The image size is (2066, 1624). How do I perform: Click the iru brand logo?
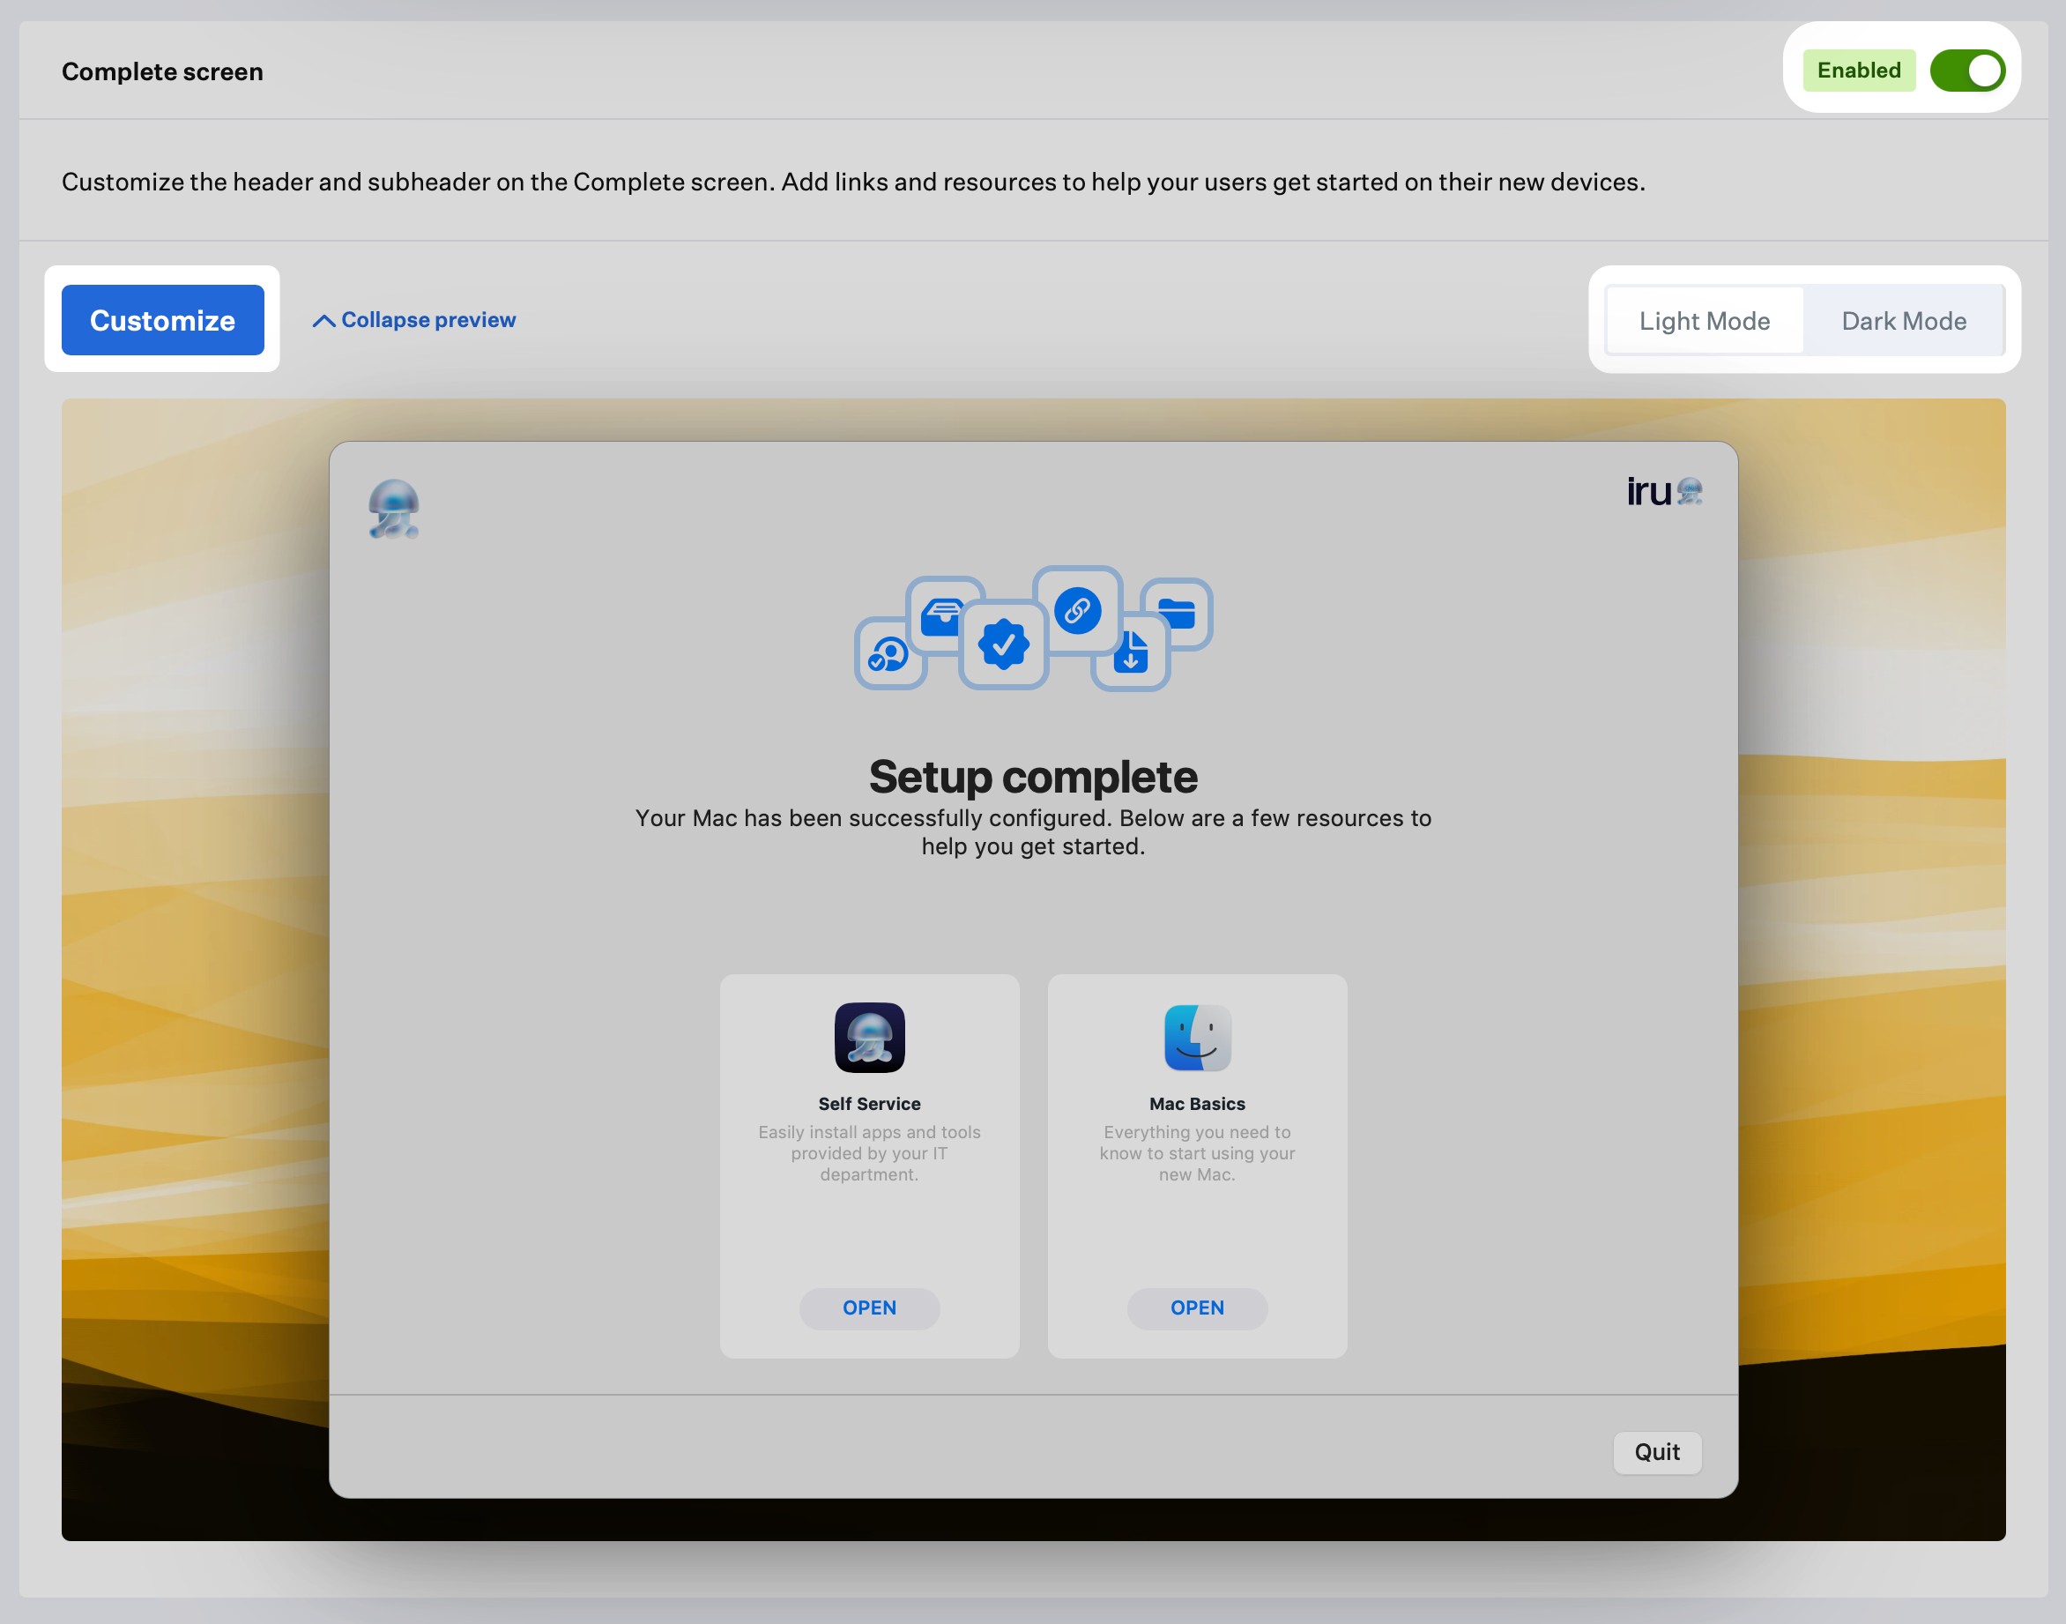pyautogui.click(x=1664, y=492)
